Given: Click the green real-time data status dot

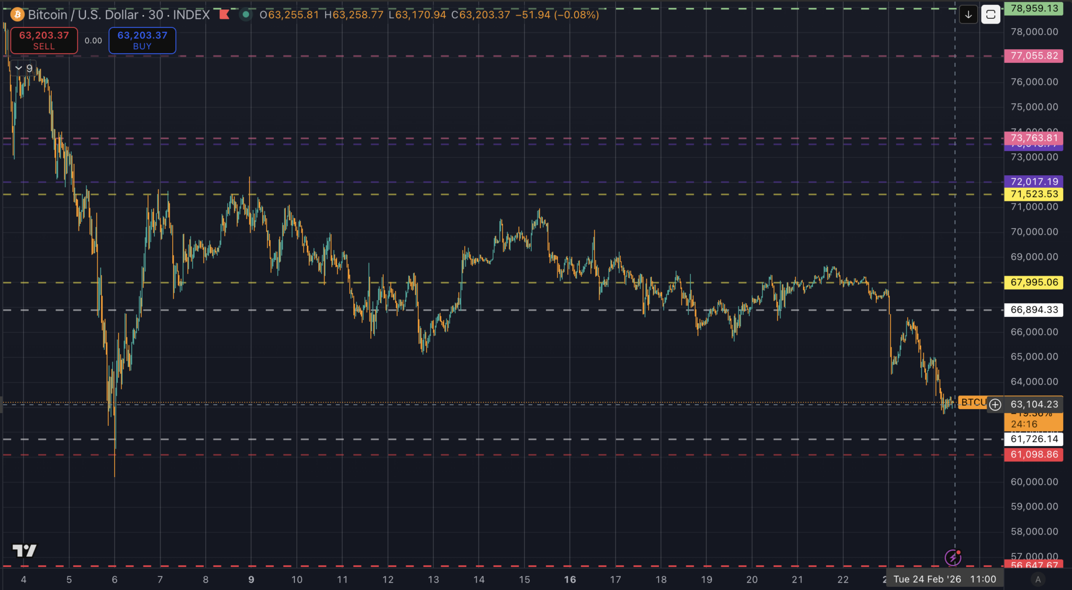Looking at the screenshot, I should click(x=246, y=15).
